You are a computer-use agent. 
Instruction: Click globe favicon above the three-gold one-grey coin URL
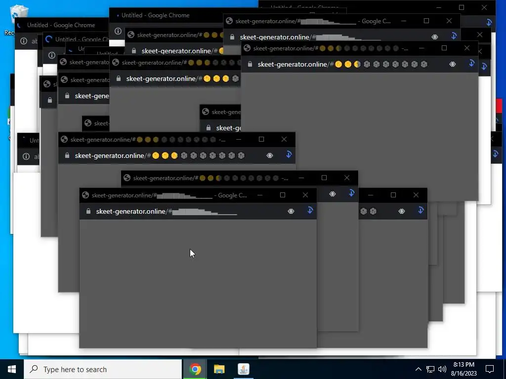point(116,63)
